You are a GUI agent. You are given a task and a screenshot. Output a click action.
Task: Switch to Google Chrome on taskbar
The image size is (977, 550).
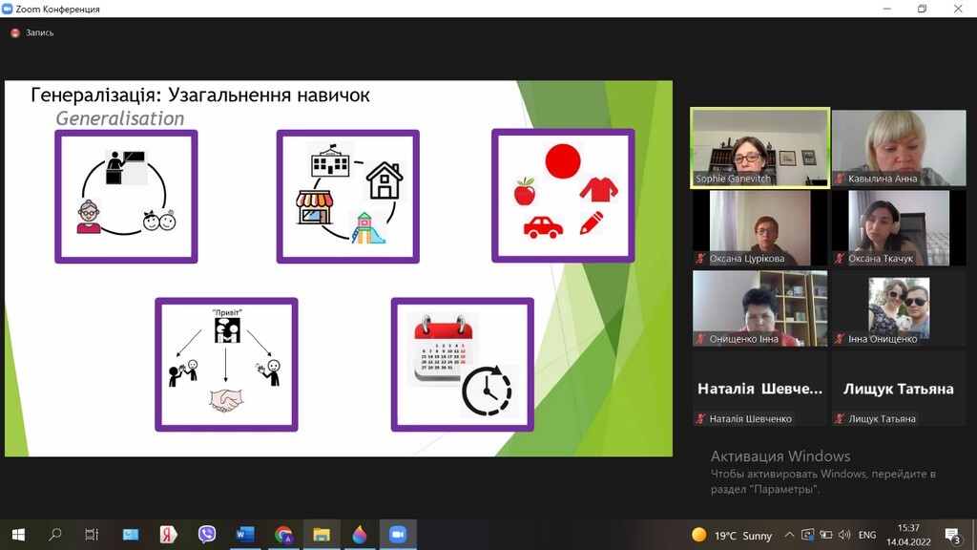coord(283,535)
